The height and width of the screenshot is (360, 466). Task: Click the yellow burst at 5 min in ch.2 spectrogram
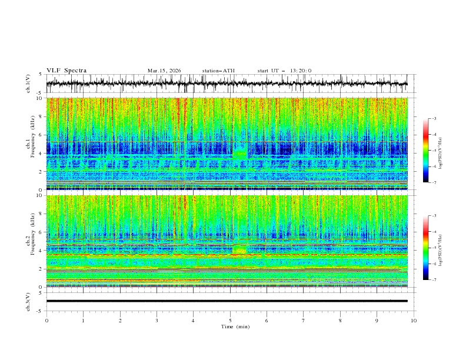click(239, 250)
